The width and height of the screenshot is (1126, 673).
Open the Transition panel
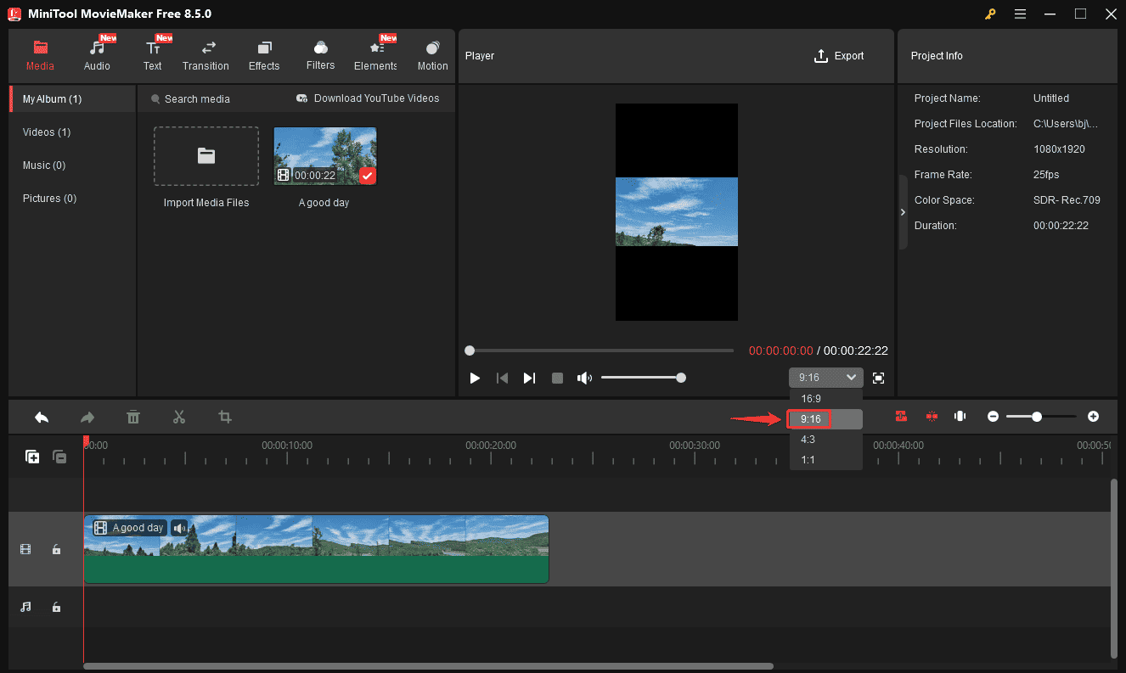click(x=205, y=53)
